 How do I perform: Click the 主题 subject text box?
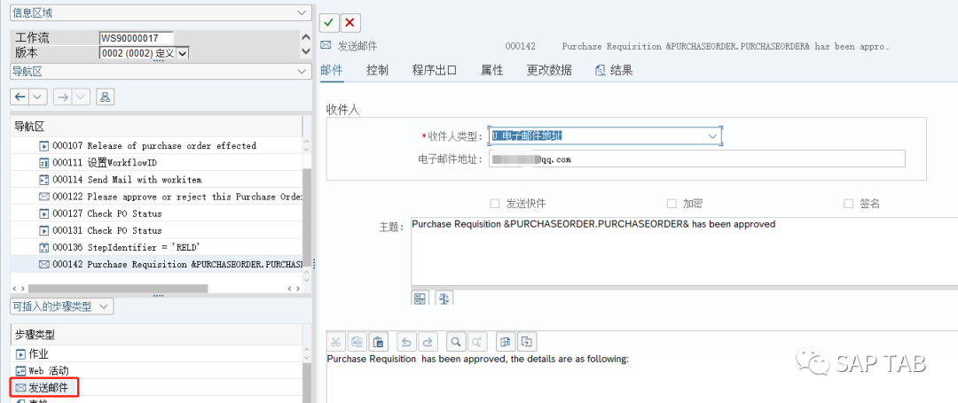pyautogui.click(x=684, y=252)
